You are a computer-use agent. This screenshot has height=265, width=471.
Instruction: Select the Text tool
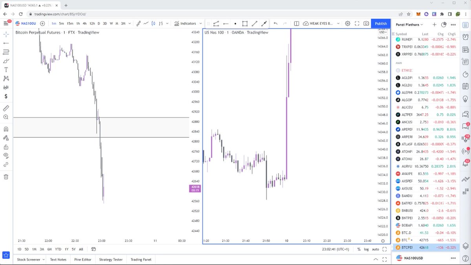[6, 69]
